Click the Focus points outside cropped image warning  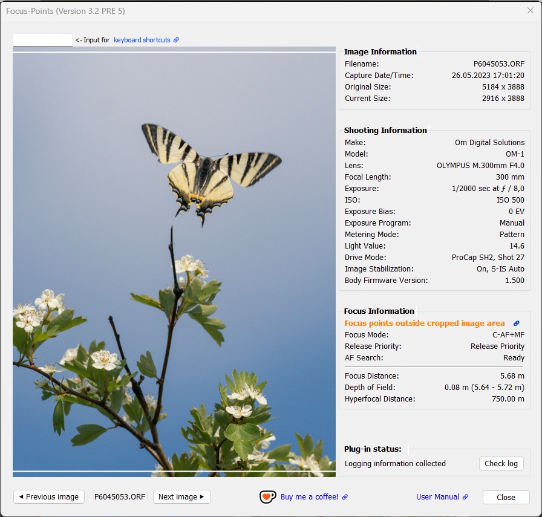point(424,323)
